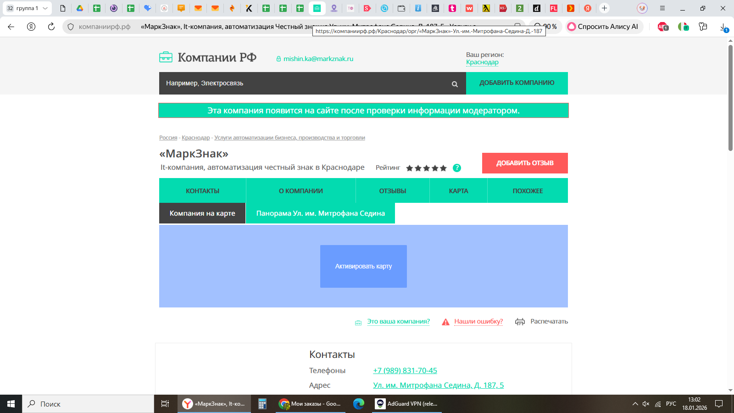Open the user profile avatar
Screen dimensions: 734x413
click(642, 8)
